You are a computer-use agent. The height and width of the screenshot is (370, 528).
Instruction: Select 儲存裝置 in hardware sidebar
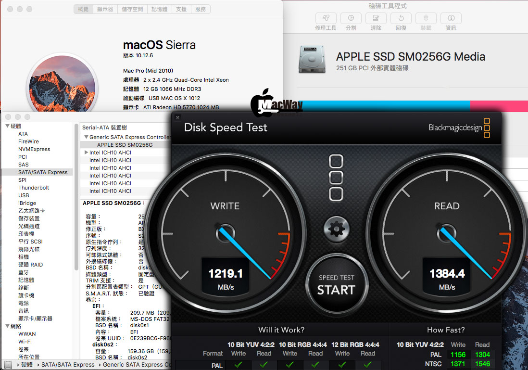pyautogui.click(x=29, y=219)
